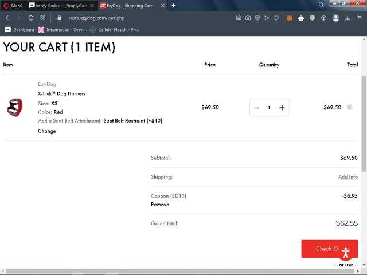The image size is (367, 275).
Task: Open the ad blocker shield icon
Action: [257, 18]
